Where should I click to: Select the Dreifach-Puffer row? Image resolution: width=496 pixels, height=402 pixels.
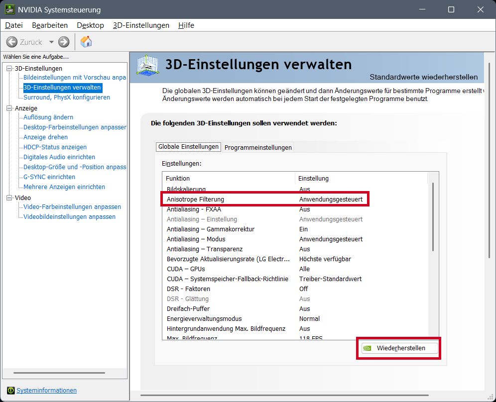click(x=295, y=309)
